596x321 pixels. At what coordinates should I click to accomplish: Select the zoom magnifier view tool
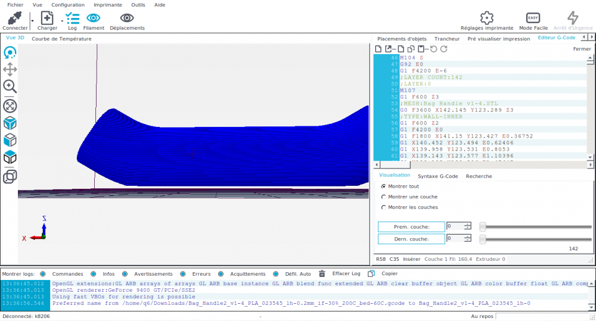pyautogui.click(x=10, y=86)
